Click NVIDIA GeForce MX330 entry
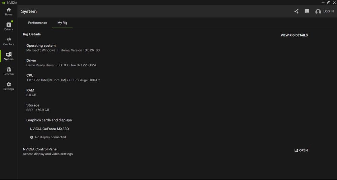Viewport: 337px width, 180px height. (x=49, y=129)
